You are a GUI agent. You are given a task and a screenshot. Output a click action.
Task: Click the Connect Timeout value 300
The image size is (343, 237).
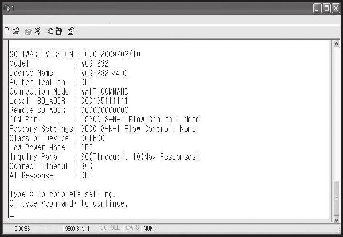(x=87, y=166)
